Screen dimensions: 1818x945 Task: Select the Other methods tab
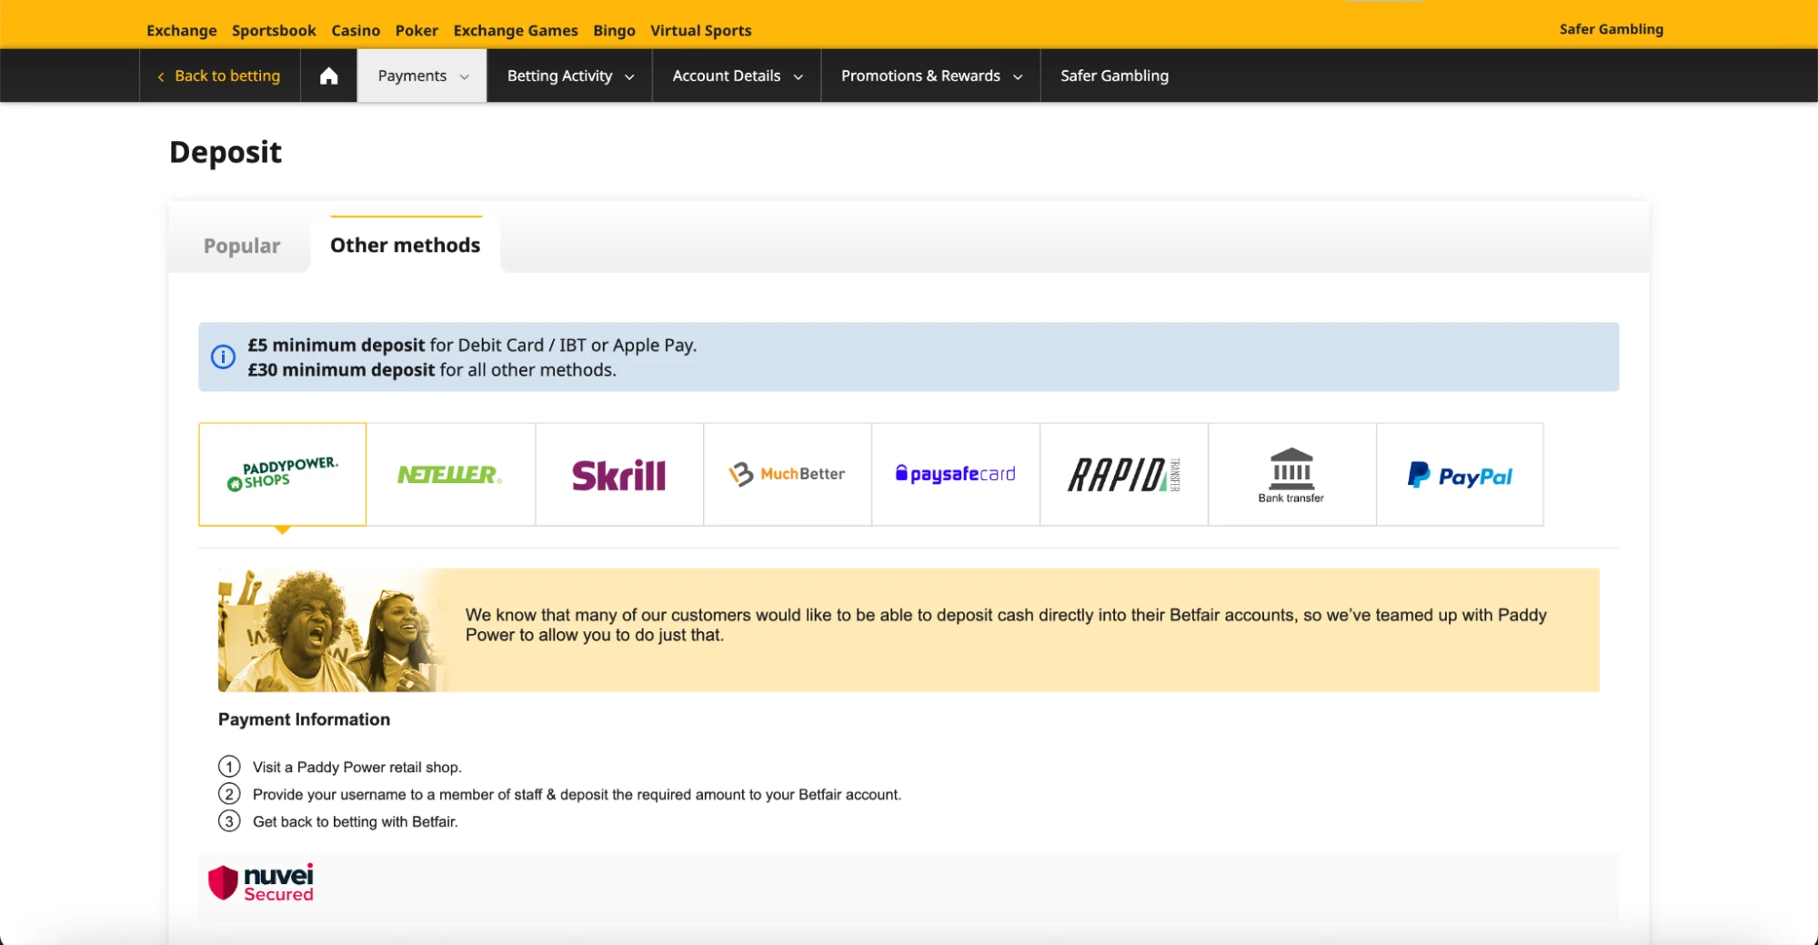coord(405,246)
